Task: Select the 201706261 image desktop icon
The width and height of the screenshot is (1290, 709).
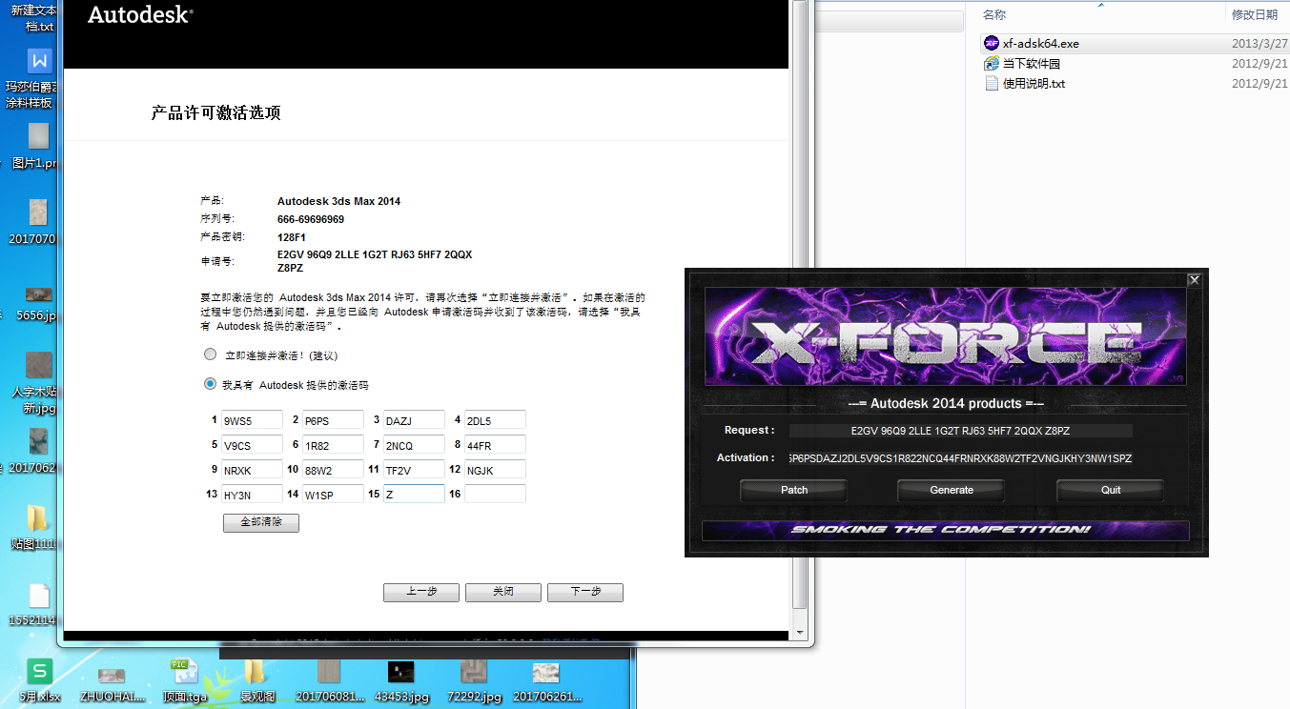Action: tap(546, 673)
